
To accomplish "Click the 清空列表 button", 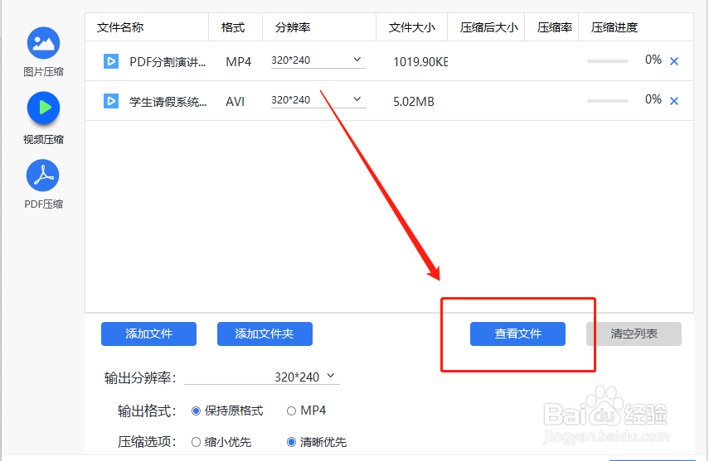I will tap(634, 334).
